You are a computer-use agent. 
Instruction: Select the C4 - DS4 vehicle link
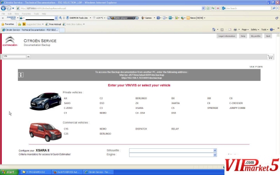(x=140, y=113)
